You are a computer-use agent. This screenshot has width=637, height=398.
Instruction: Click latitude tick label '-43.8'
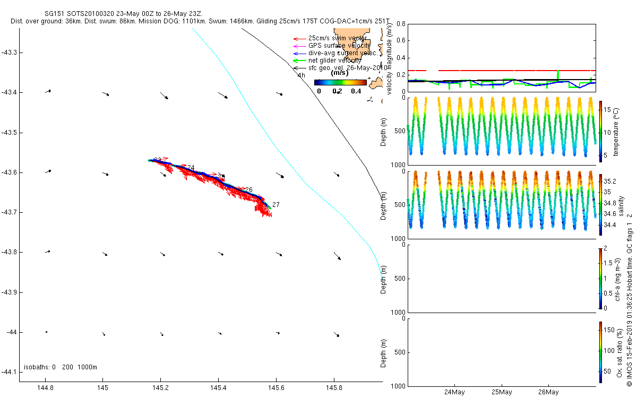click(10, 252)
